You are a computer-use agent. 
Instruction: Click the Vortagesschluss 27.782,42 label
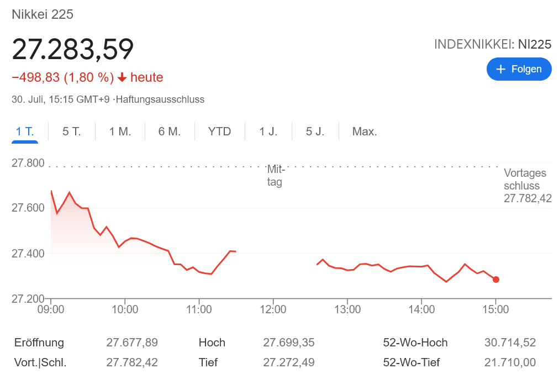pos(527,186)
